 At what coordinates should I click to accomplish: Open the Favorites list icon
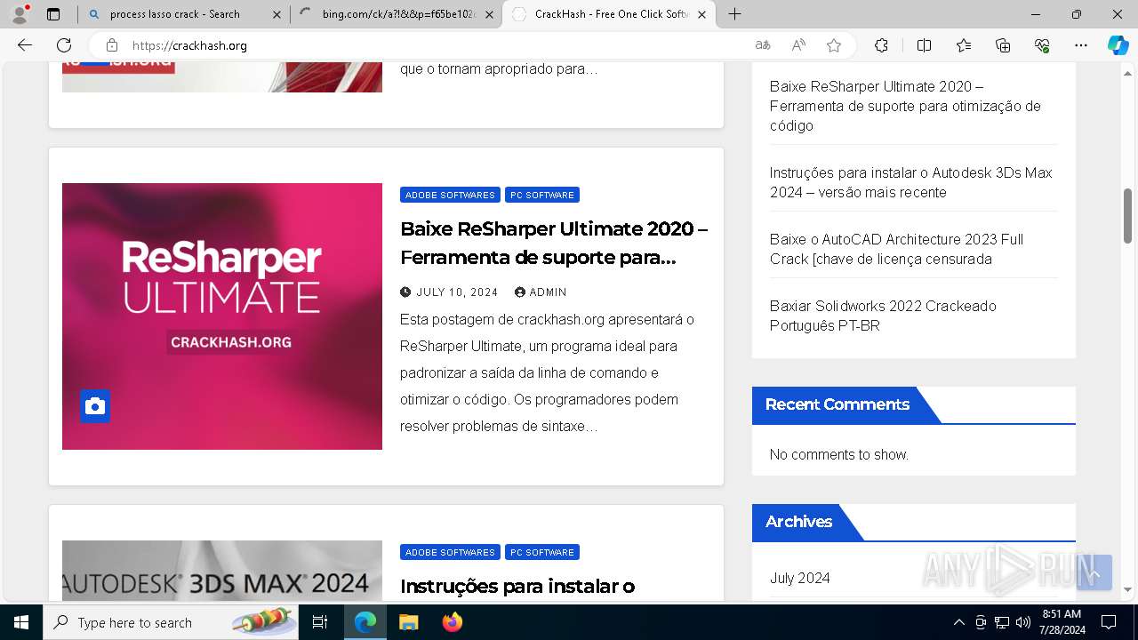964,45
